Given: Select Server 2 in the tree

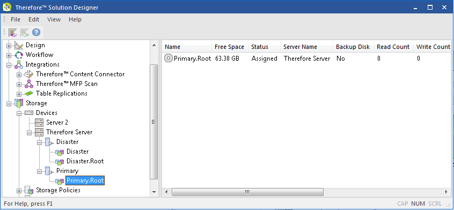Looking at the screenshot, I should pos(57,122).
